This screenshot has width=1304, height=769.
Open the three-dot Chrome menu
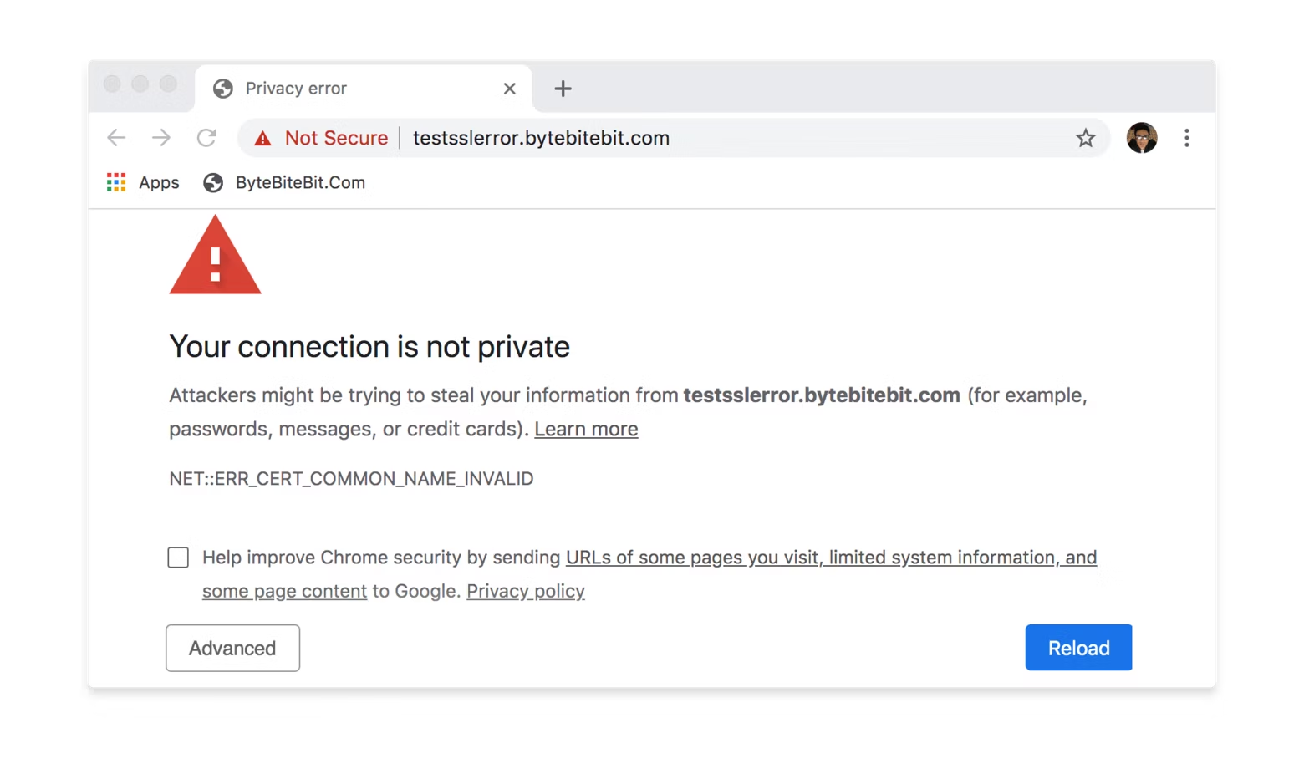(x=1186, y=138)
